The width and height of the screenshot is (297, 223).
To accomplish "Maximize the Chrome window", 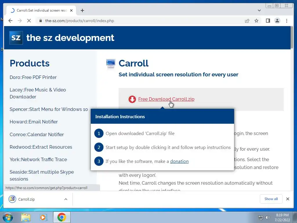I will coord(276,6).
